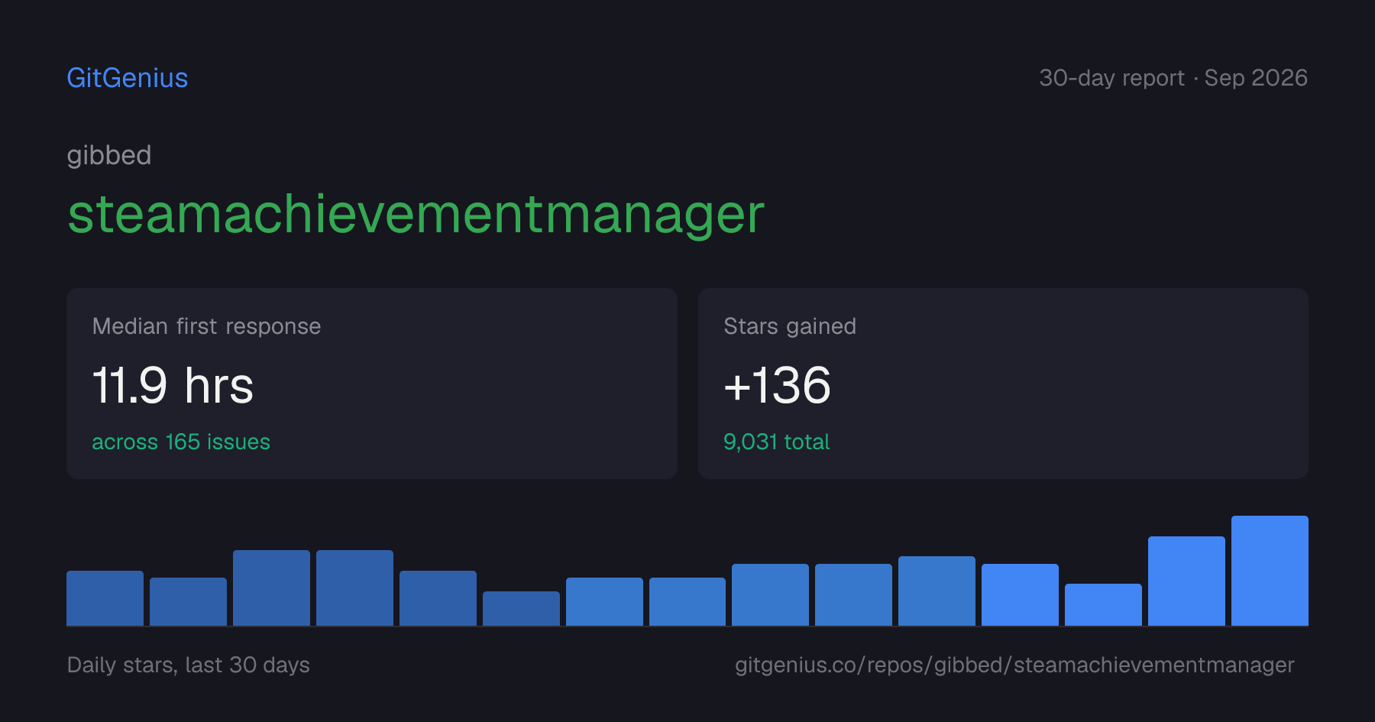This screenshot has height=722, width=1375.
Task: Click the steamachievementmanager repo title
Action: [416, 215]
